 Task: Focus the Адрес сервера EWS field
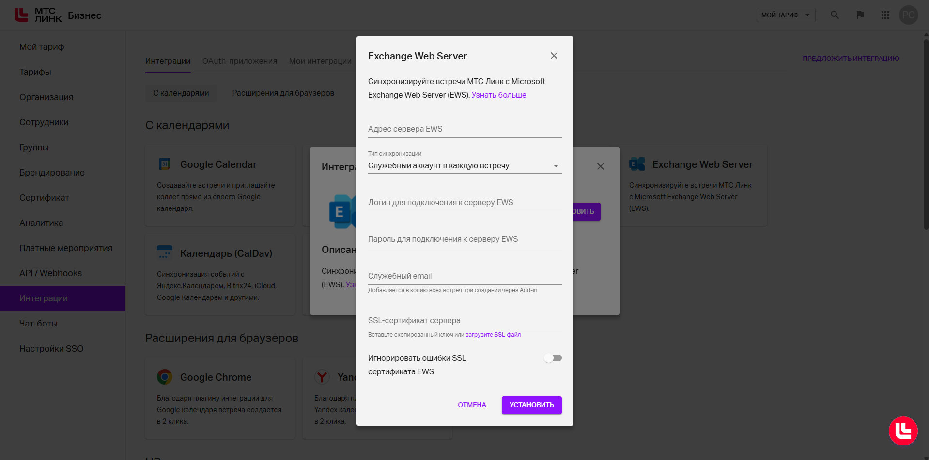tap(465, 129)
